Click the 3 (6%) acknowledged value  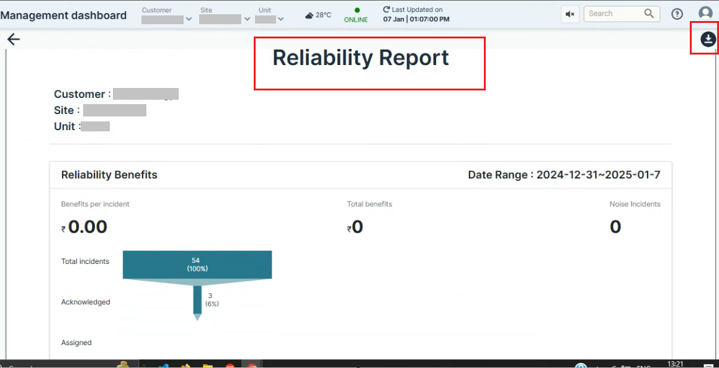coord(212,299)
